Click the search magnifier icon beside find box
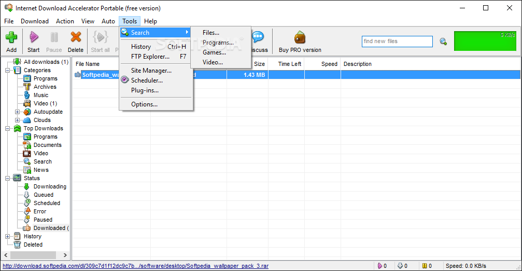The width and height of the screenshot is (522, 271). tap(443, 42)
